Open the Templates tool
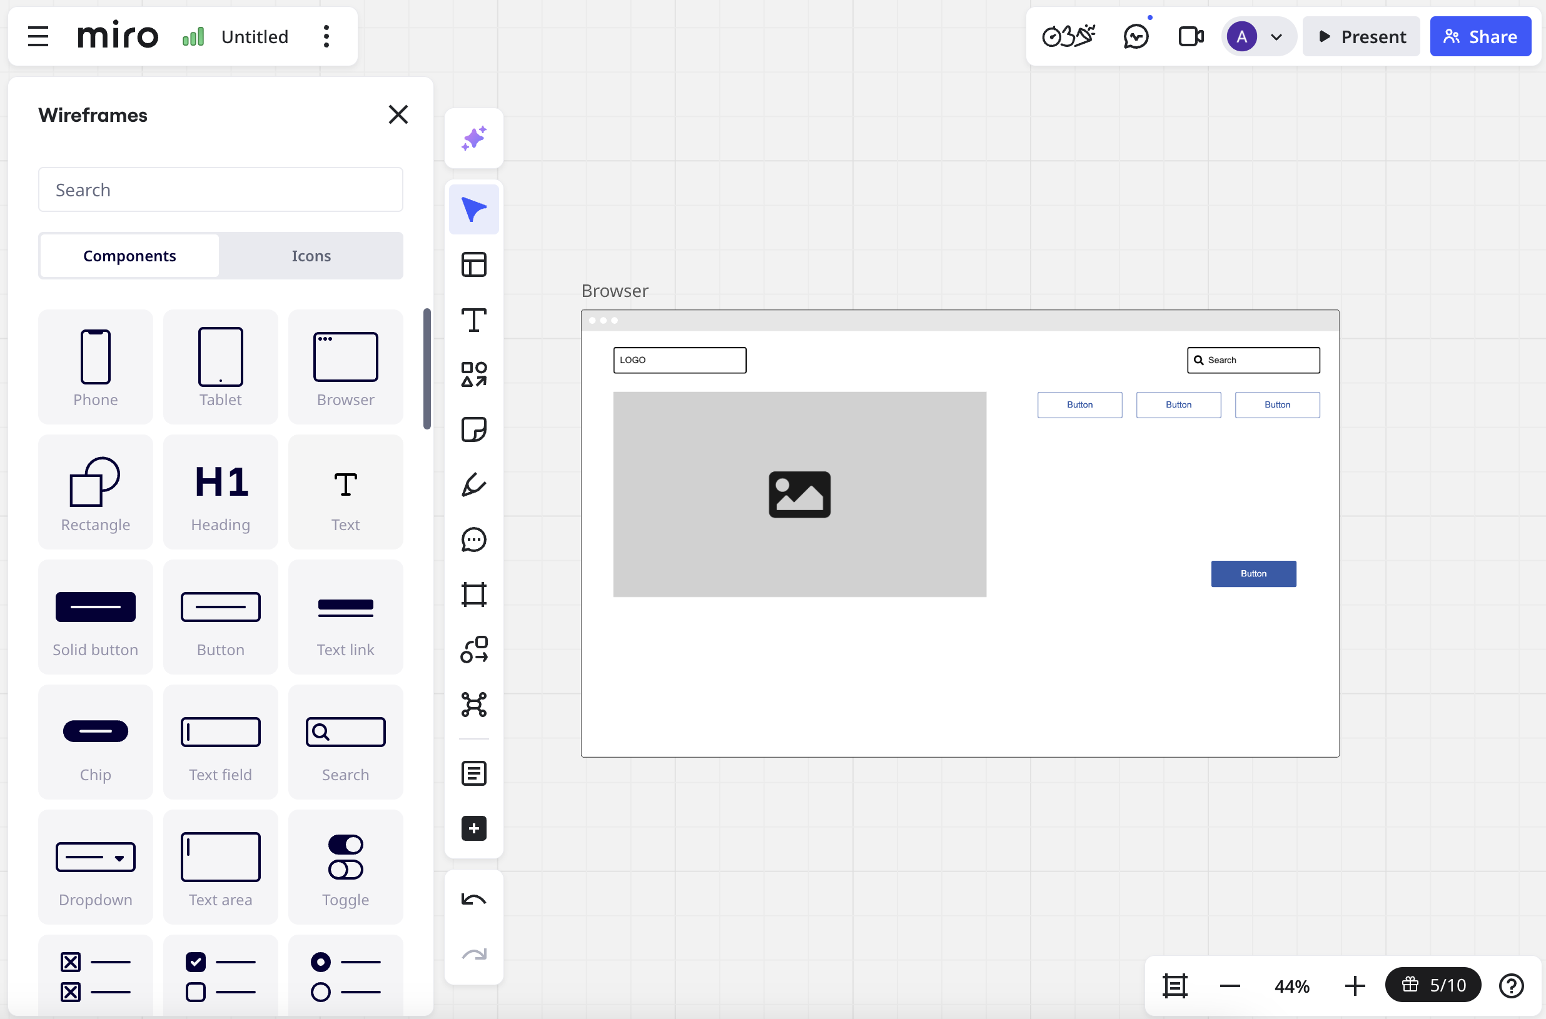This screenshot has width=1546, height=1019. tap(473, 264)
